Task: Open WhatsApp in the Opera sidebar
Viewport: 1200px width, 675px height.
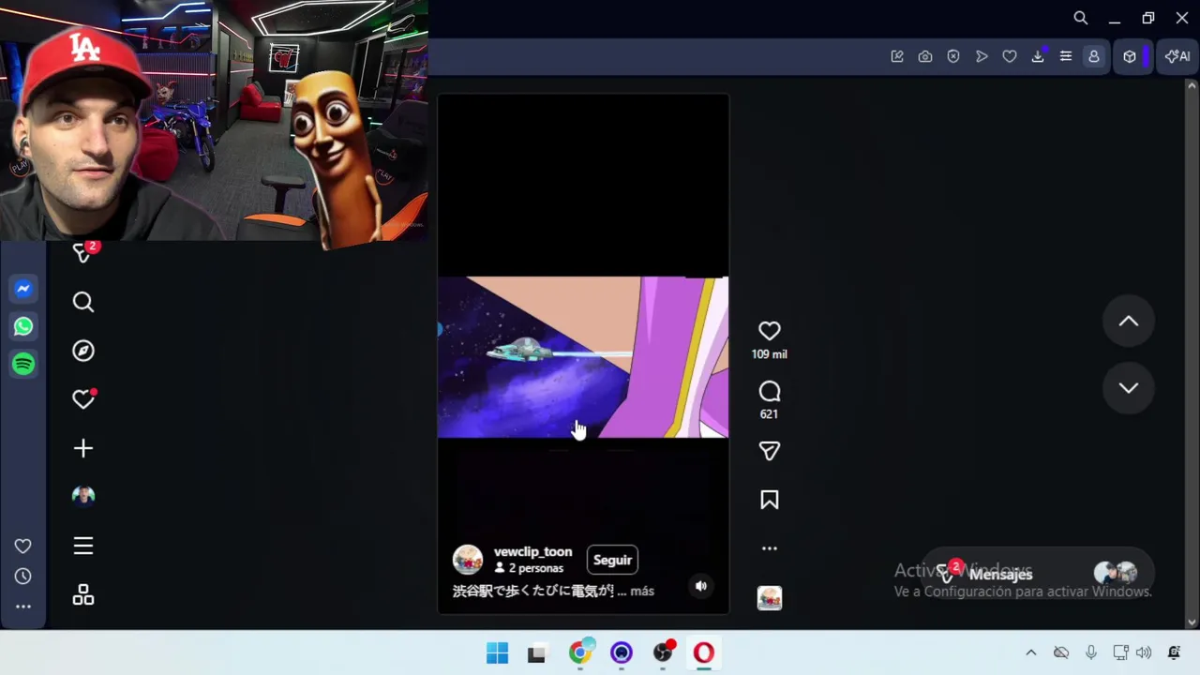Action: pyautogui.click(x=23, y=326)
